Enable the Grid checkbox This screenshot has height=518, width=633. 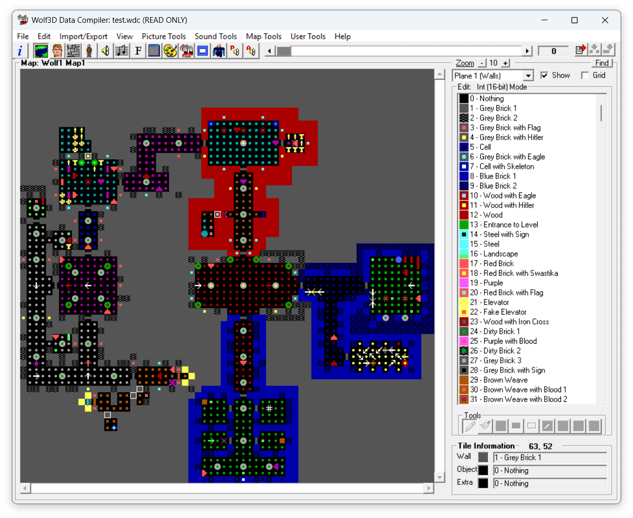tap(585, 76)
